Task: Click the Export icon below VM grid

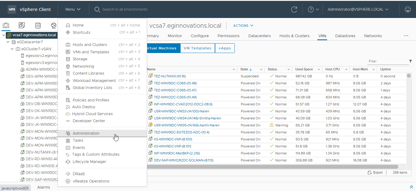Action: [x=370, y=172]
